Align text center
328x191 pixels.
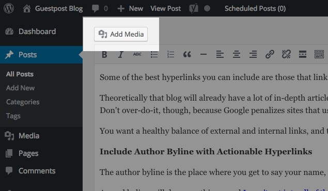(237, 54)
